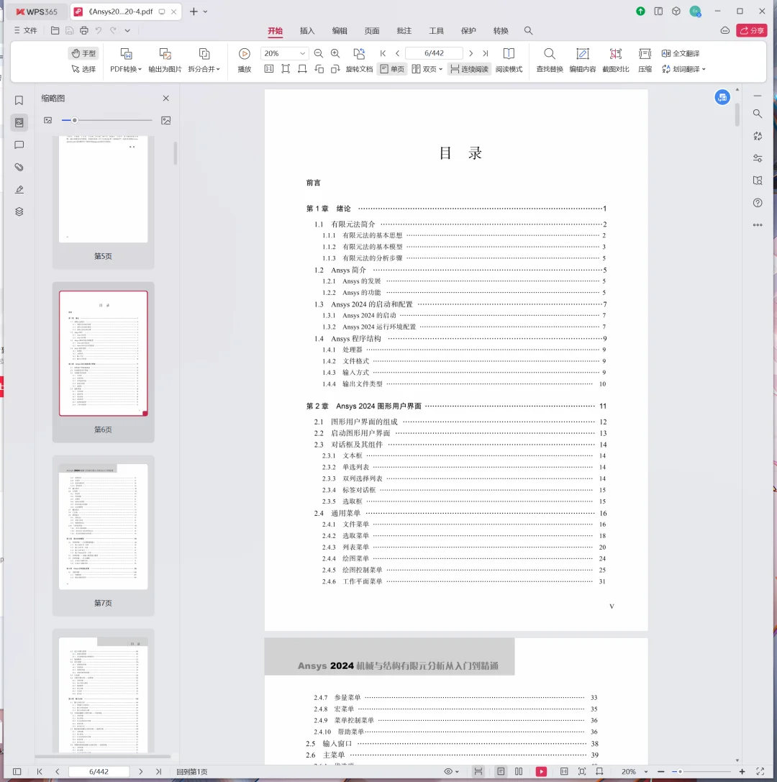Go to previous page in toolbar
Screen dimensions: 777x782
(x=397, y=53)
